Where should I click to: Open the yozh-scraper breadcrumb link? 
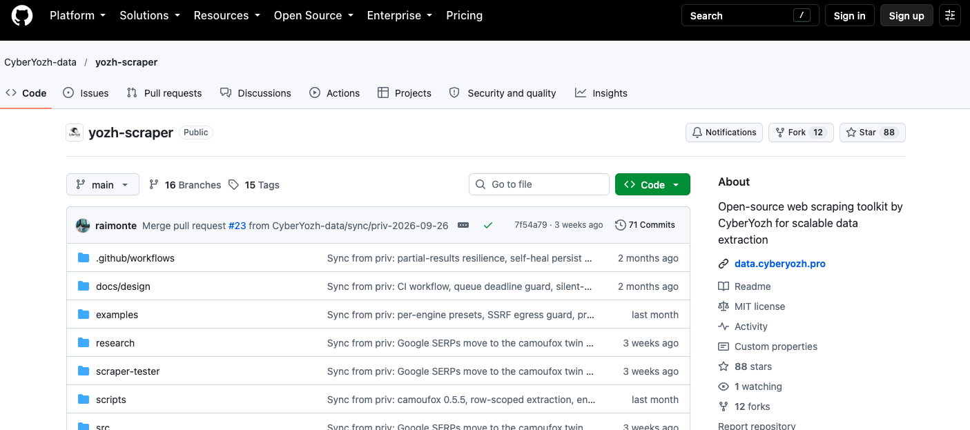coord(126,62)
